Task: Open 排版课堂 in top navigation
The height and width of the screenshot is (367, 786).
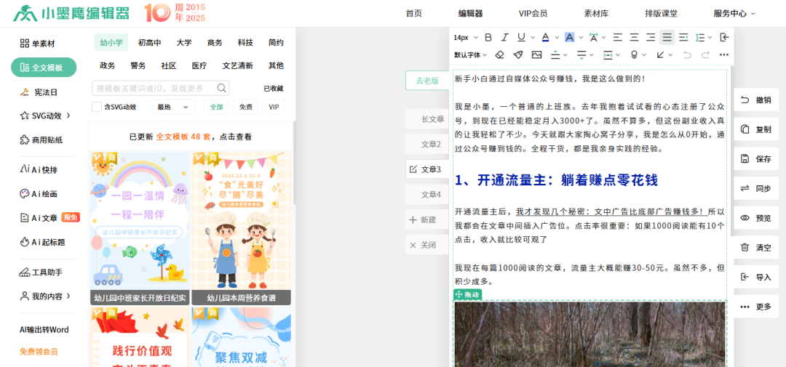Action: [x=661, y=14]
